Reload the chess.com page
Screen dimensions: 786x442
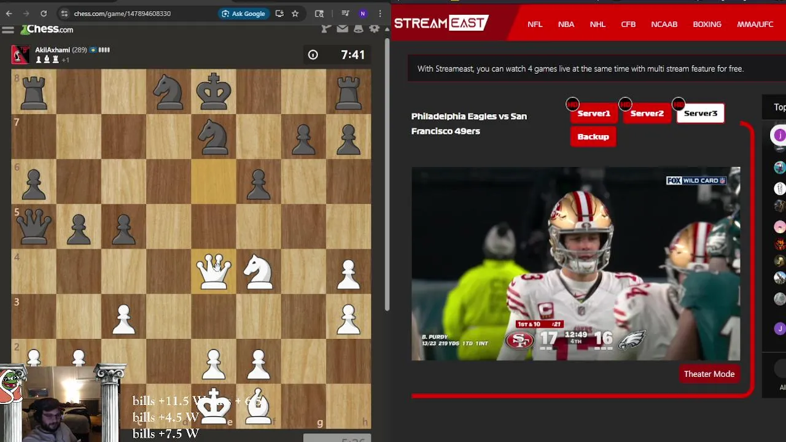pos(44,14)
